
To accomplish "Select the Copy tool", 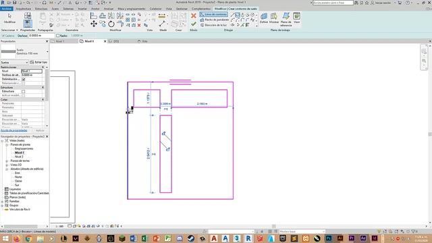I will point(103,24).
